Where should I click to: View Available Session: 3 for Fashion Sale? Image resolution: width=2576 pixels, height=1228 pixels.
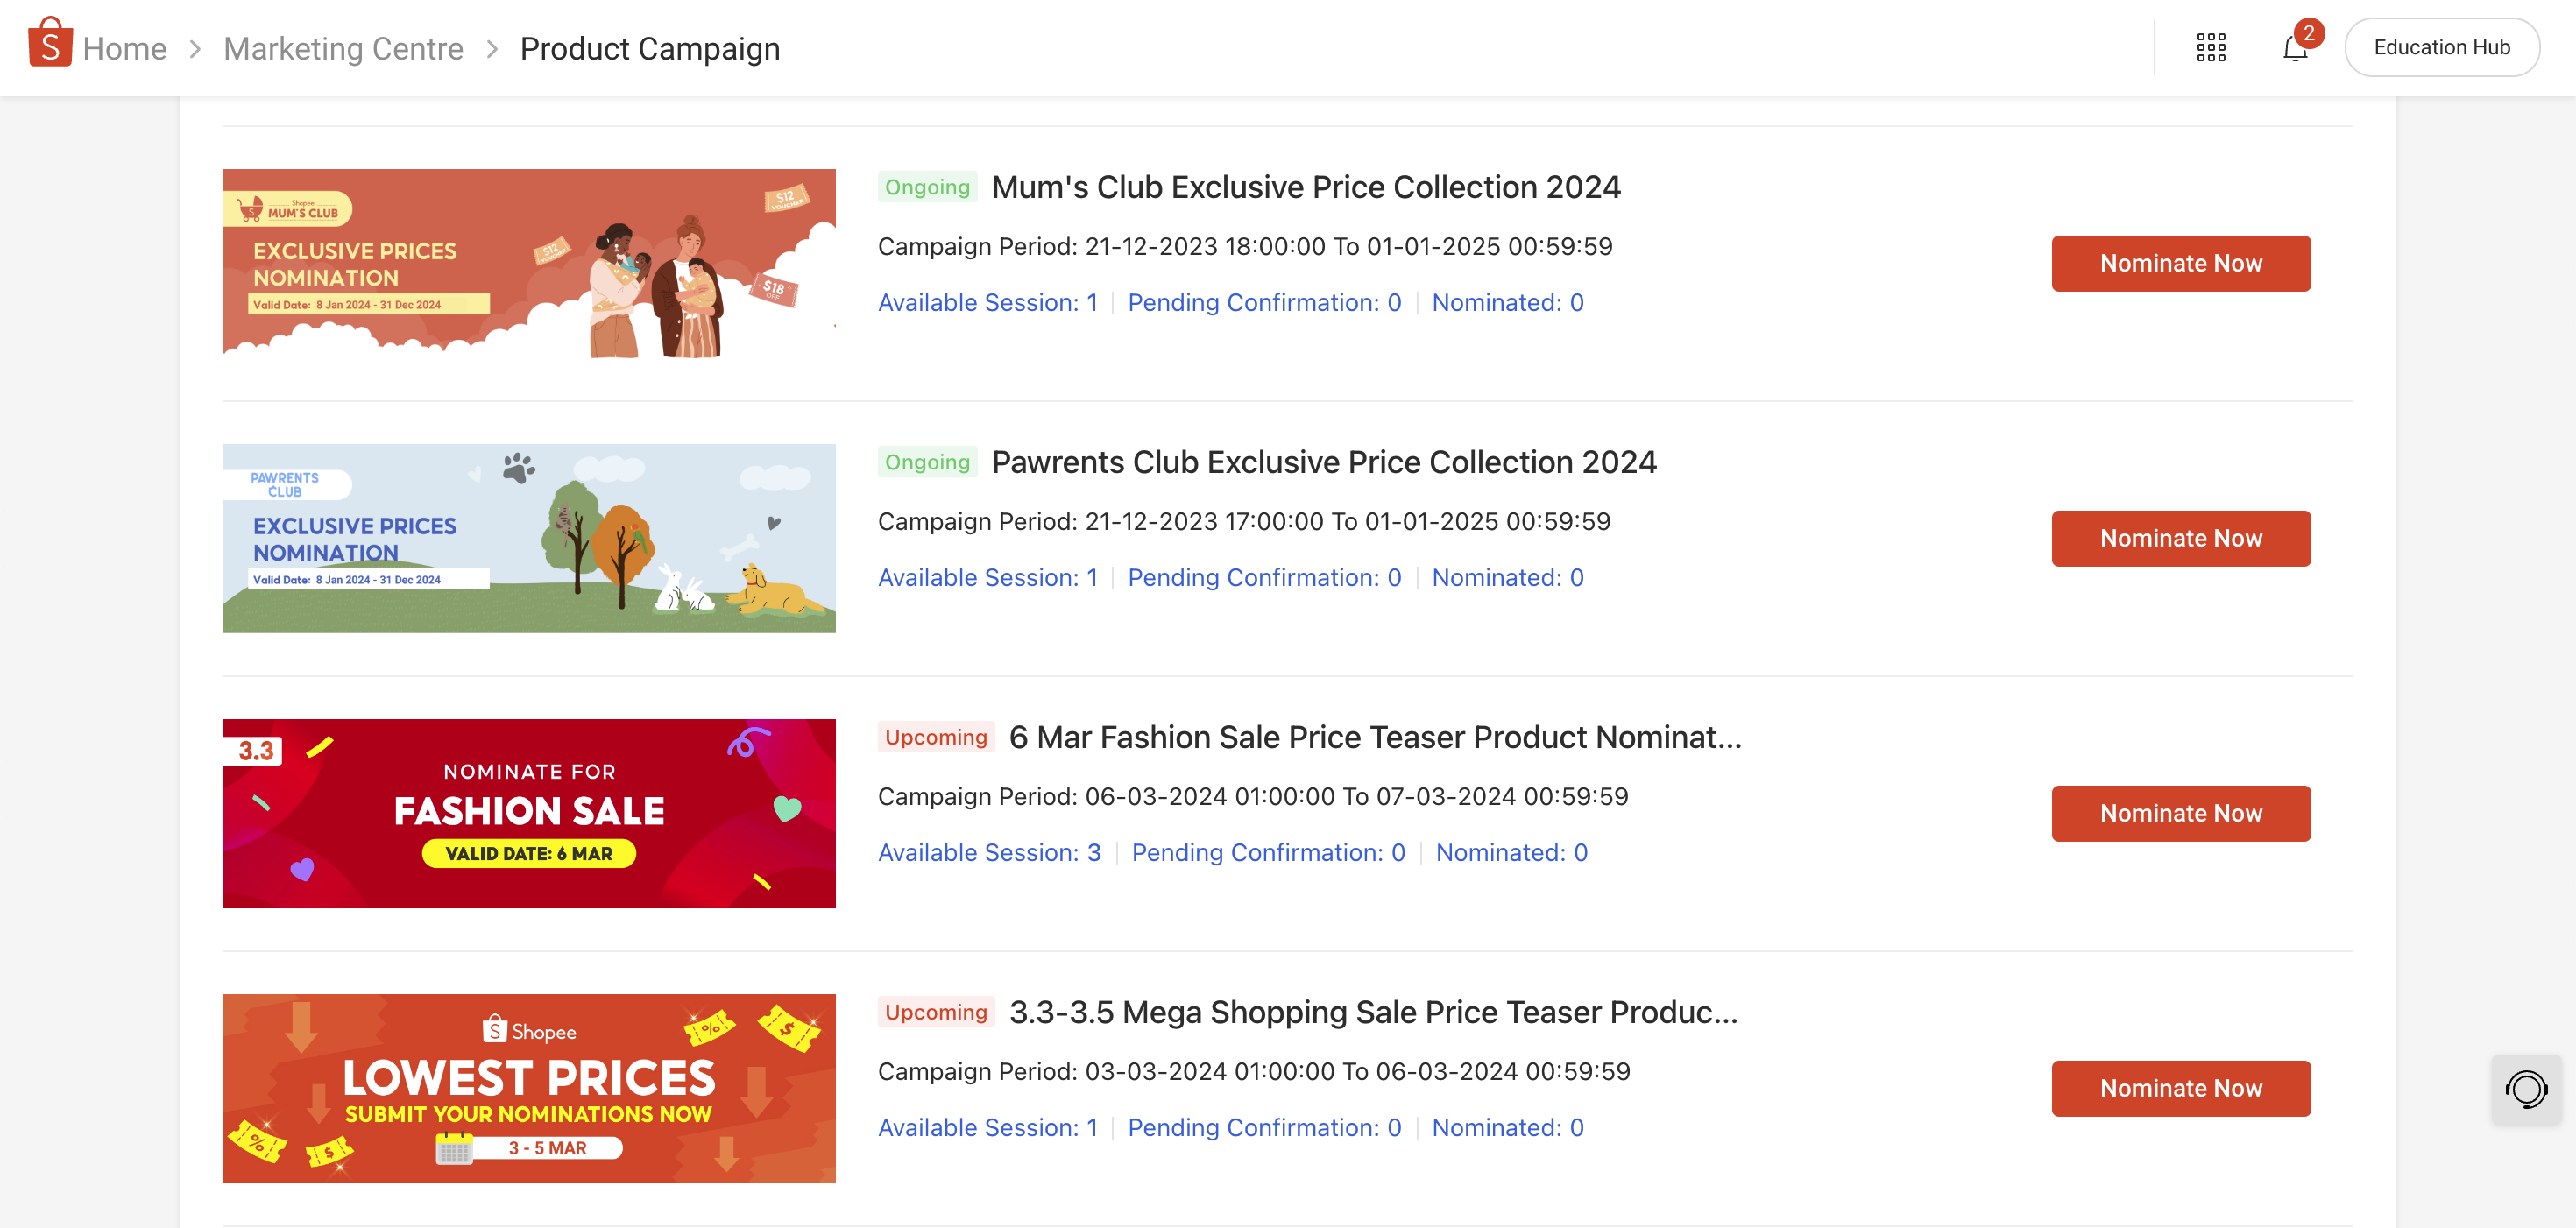pyautogui.click(x=989, y=852)
